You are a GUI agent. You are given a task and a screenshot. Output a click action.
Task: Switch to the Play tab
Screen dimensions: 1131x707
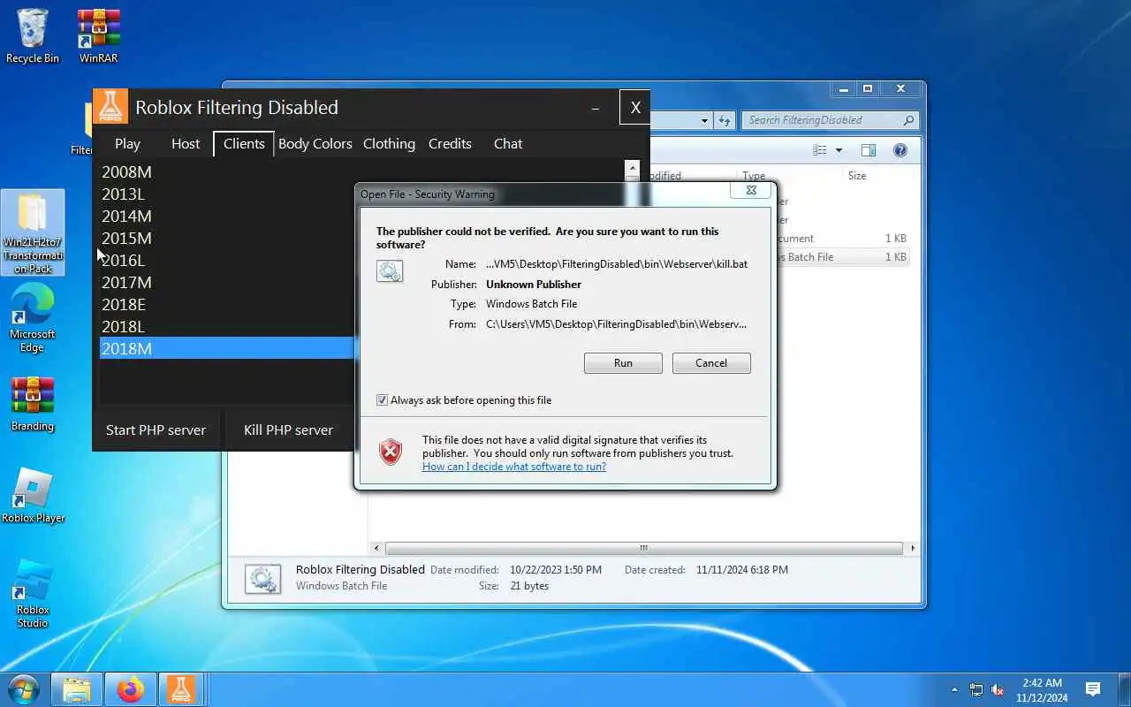pos(127,143)
